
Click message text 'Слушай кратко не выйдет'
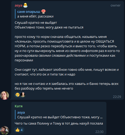(x=36, y=23)
